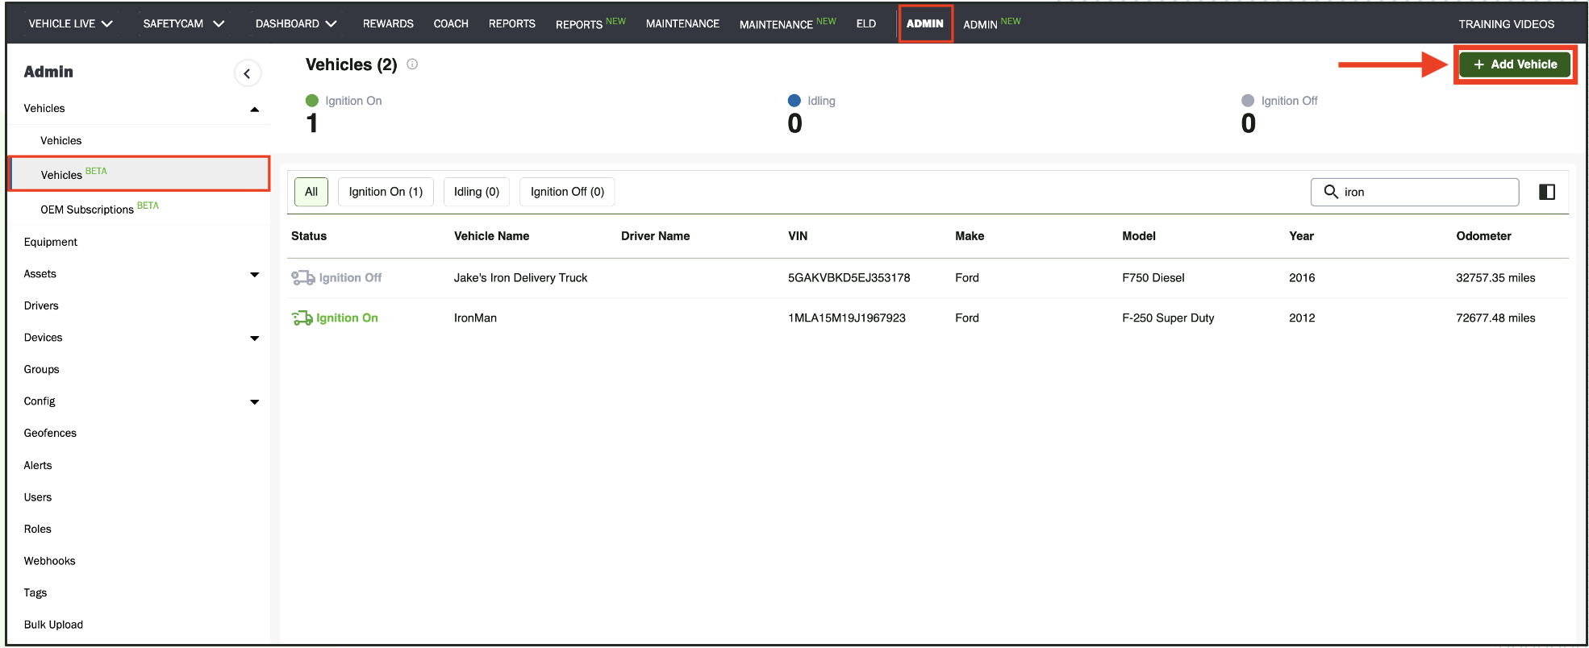Select Jake's Iron Delivery Truck name
Viewport: 1589px width, 648px height.
(x=520, y=278)
